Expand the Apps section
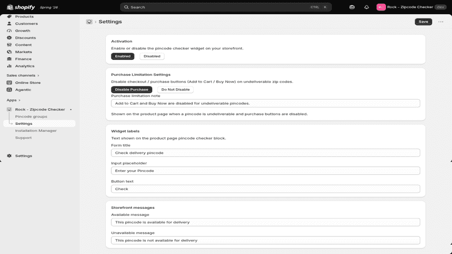Viewport: 452px width, 254px height. coord(13,100)
